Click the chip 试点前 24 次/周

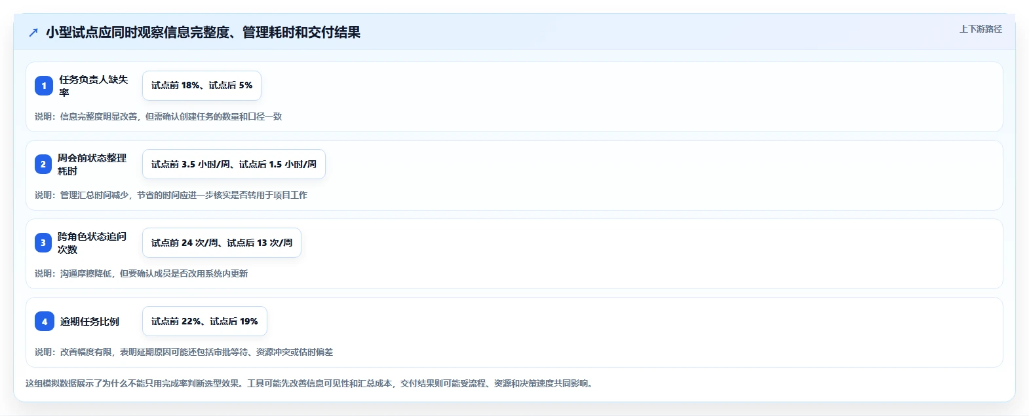pos(222,243)
